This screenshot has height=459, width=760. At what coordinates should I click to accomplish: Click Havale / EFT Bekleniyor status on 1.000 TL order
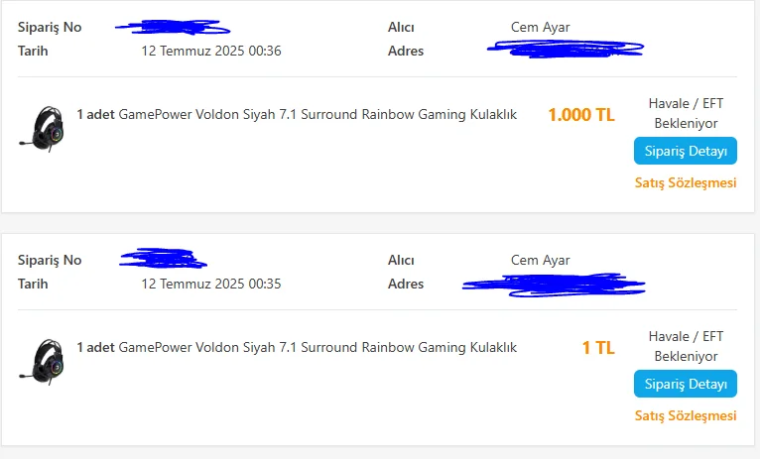coord(683,113)
